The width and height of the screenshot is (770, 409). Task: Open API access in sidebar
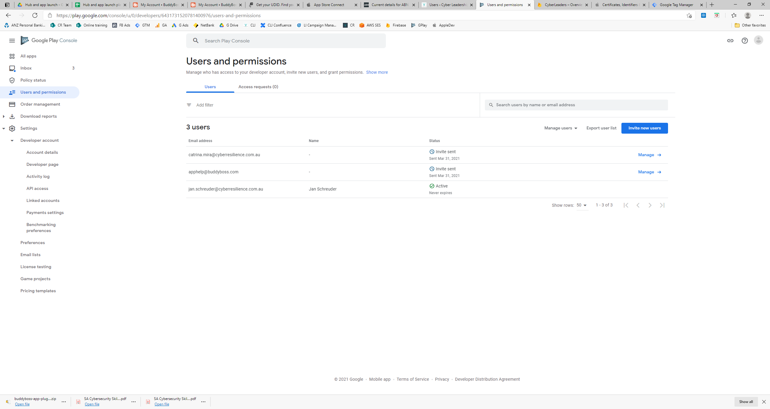pos(37,188)
